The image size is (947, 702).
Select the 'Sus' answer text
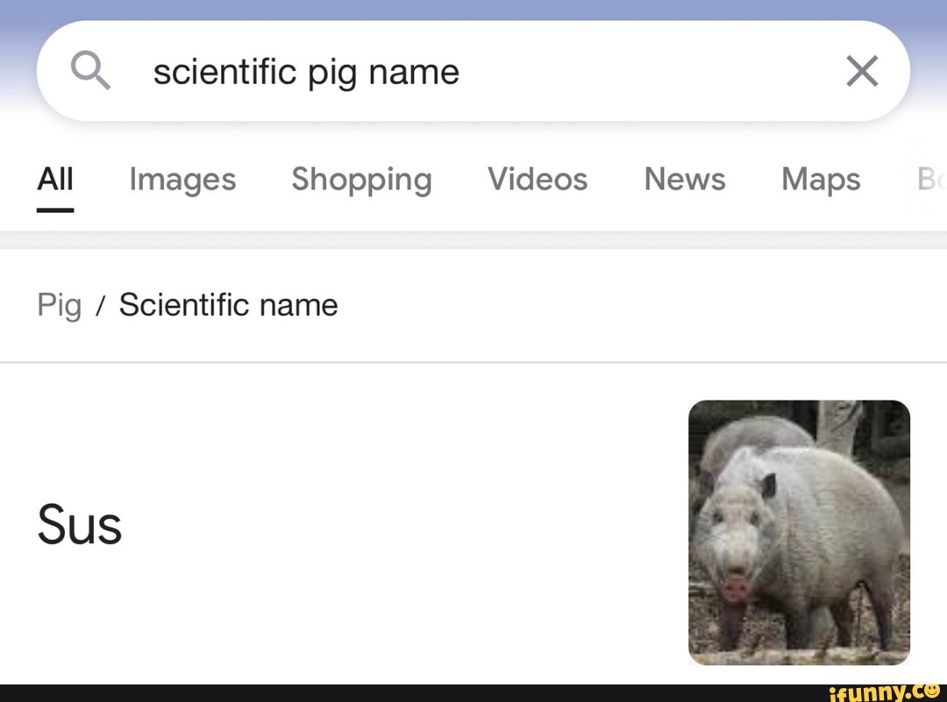click(x=80, y=526)
